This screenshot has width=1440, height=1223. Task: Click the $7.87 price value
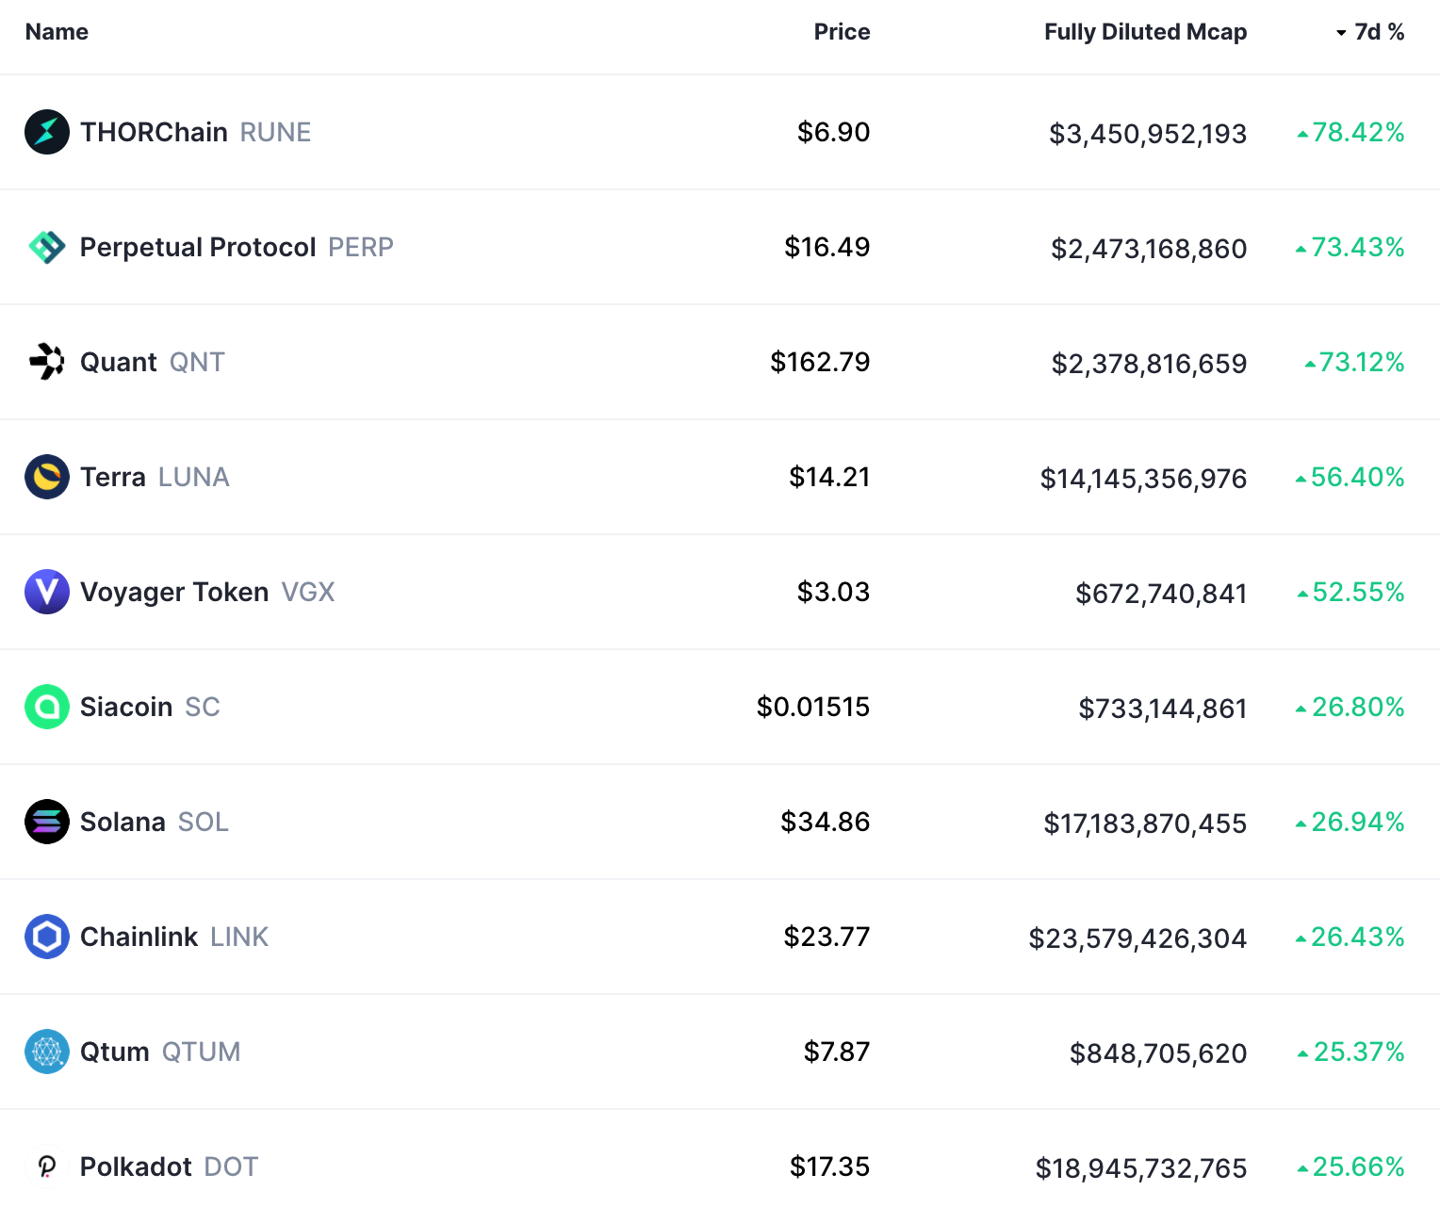[837, 1052]
